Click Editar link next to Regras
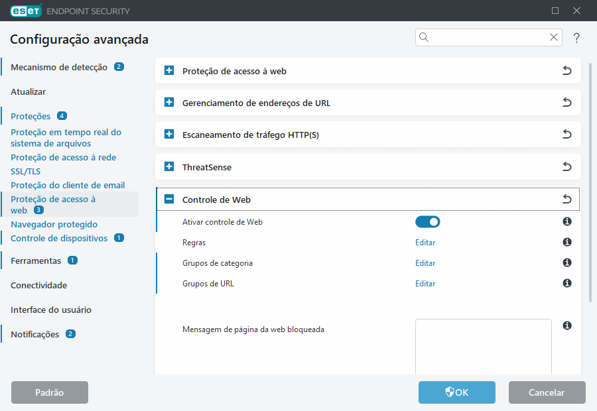The image size is (597, 411). pos(425,243)
